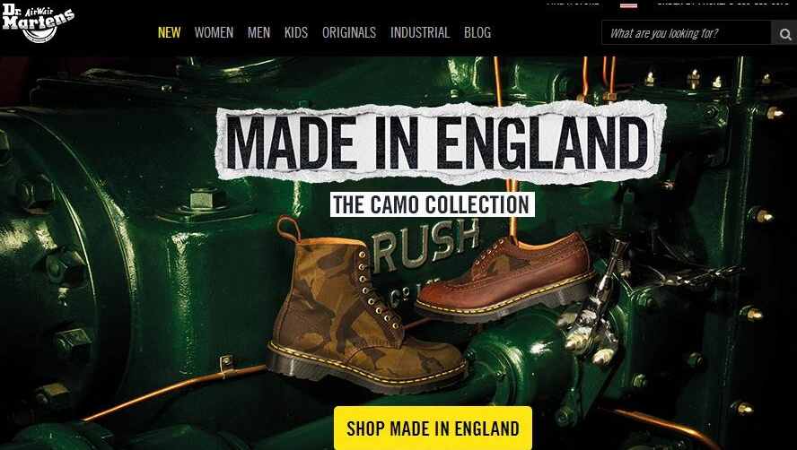This screenshot has height=450, width=797.
Task: Click the magnifying glass search icon
Action: point(784,33)
